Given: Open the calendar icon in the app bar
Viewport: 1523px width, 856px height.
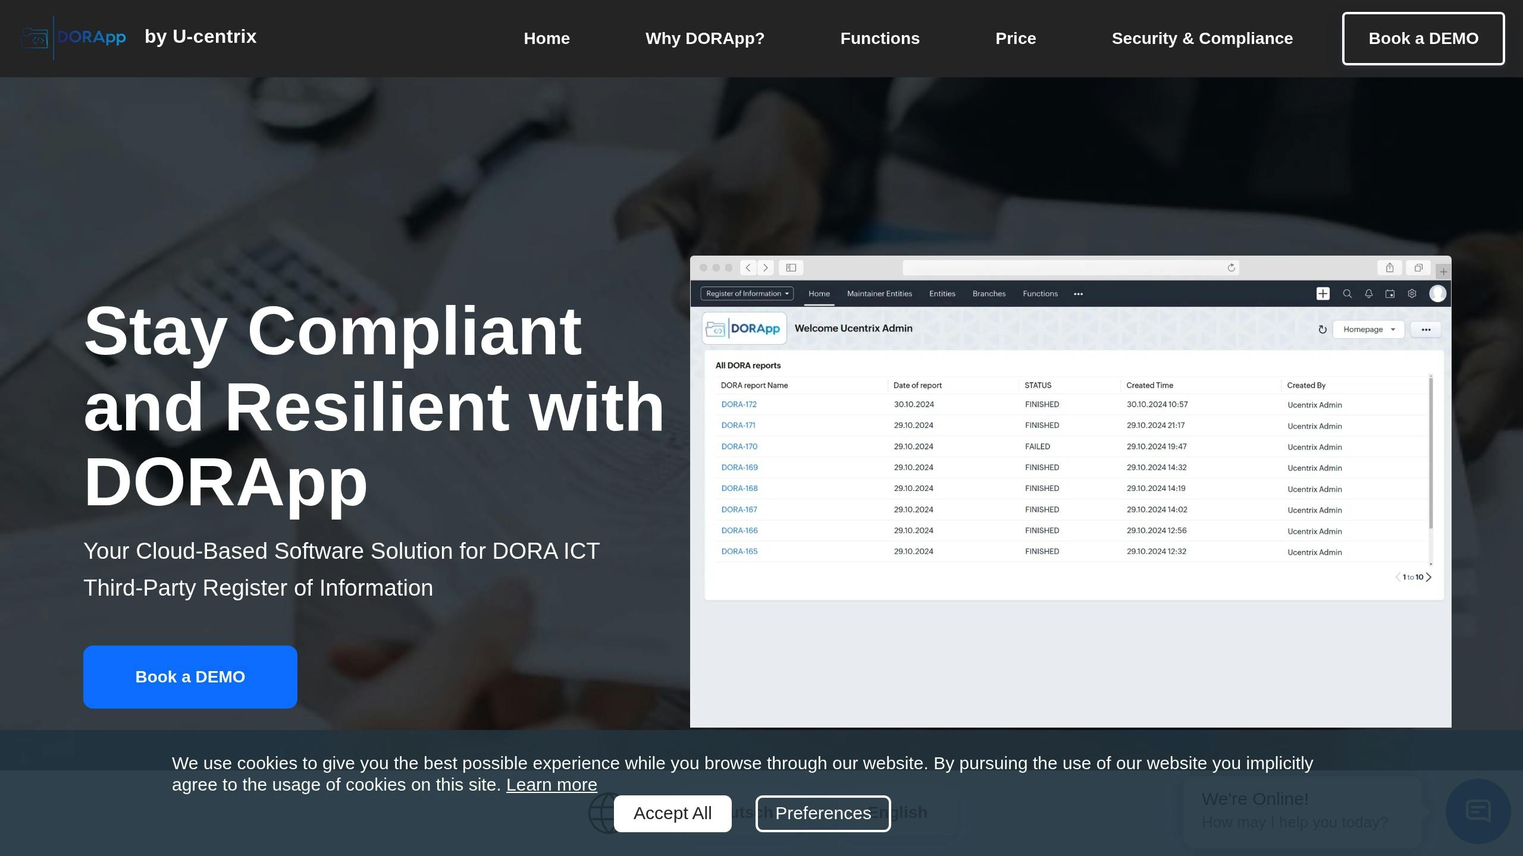Looking at the screenshot, I should [x=1390, y=294].
